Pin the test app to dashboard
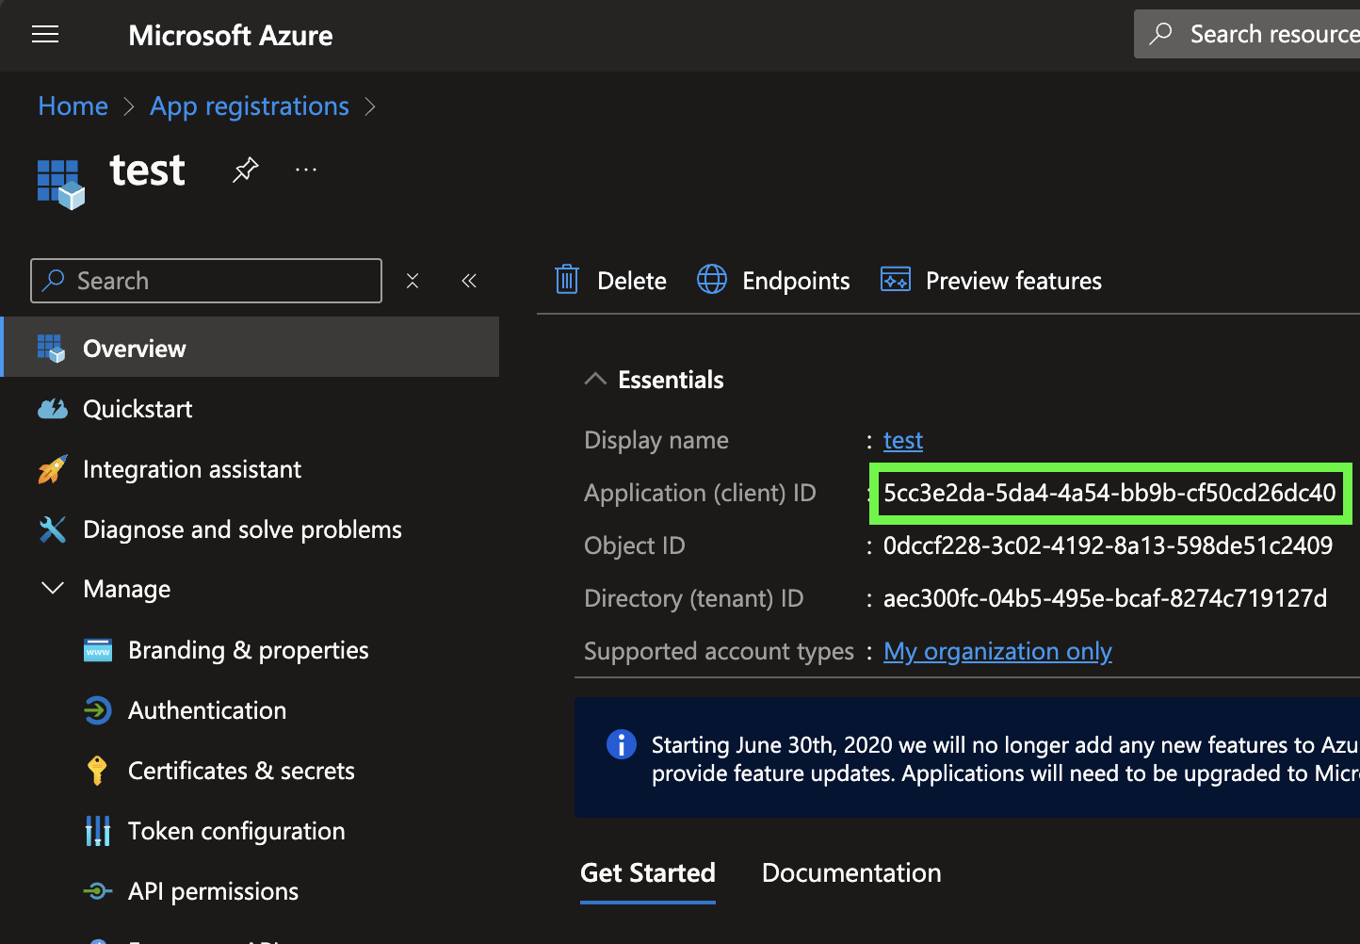Screen dimensions: 1360x944 246,171
